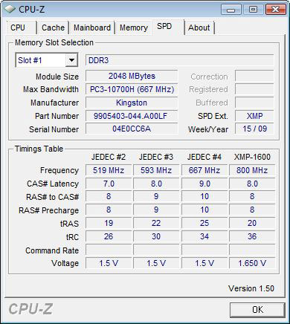Click the CAS# Latency 7.0 cell
The height and width of the screenshot is (324, 290).
[x=109, y=184]
